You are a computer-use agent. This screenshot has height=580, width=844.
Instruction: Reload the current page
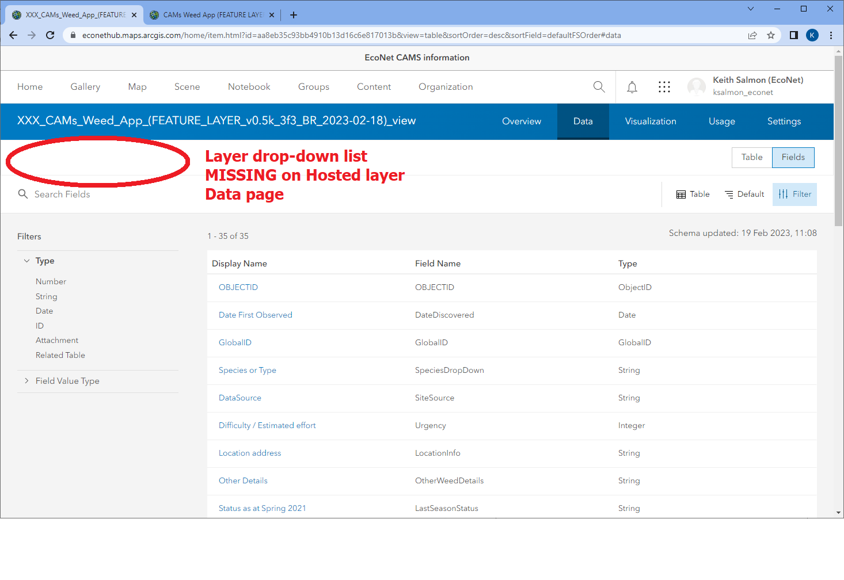pyautogui.click(x=50, y=35)
